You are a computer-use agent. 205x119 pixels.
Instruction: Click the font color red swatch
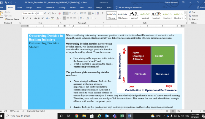pyautogui.click(x=58, y=18)
